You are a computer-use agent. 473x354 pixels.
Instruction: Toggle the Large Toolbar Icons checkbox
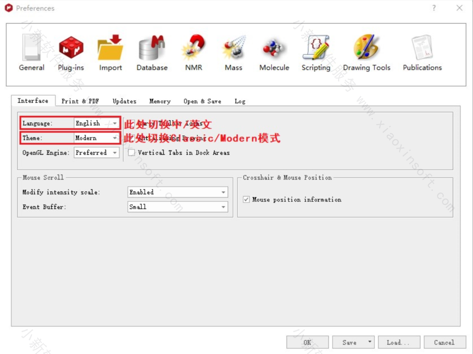coord(132,123)
